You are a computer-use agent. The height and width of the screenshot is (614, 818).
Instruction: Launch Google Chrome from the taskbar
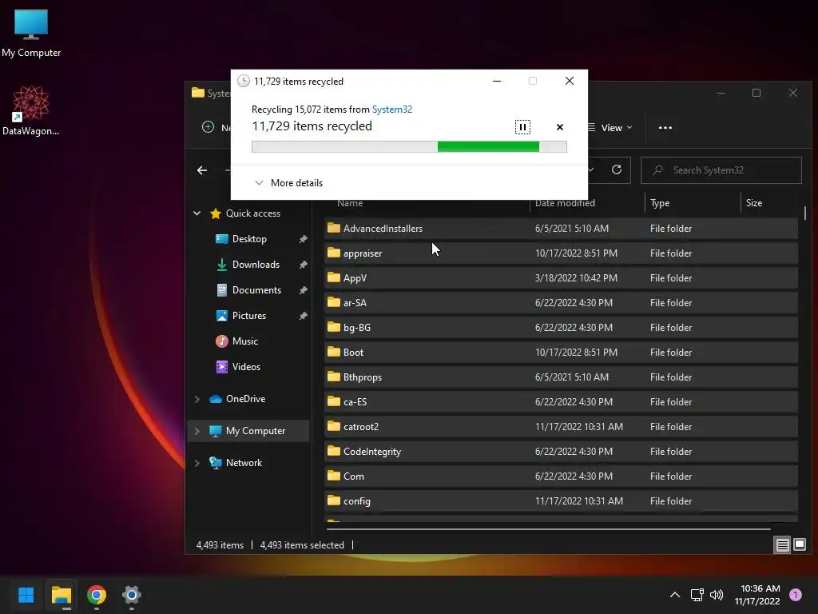(97, 595)
